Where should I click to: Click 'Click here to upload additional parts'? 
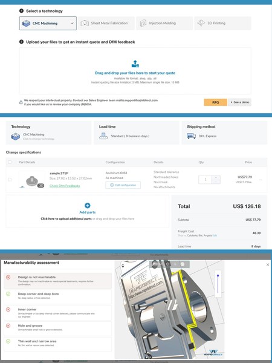(x=66, y=218)
